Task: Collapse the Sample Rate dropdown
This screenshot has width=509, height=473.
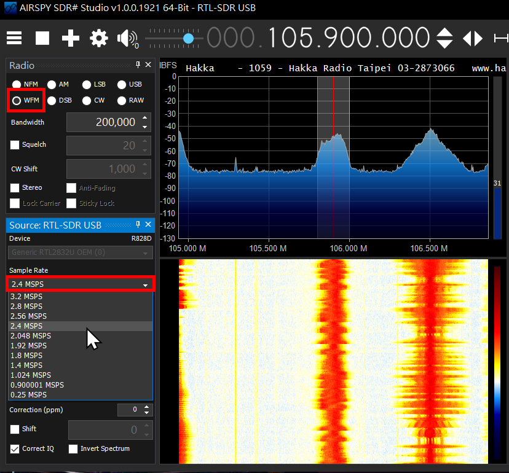Action: point(146,284)
